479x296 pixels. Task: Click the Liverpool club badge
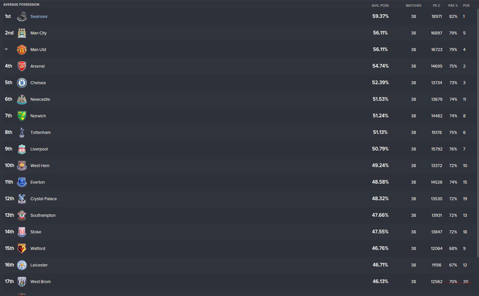point(22,149)
